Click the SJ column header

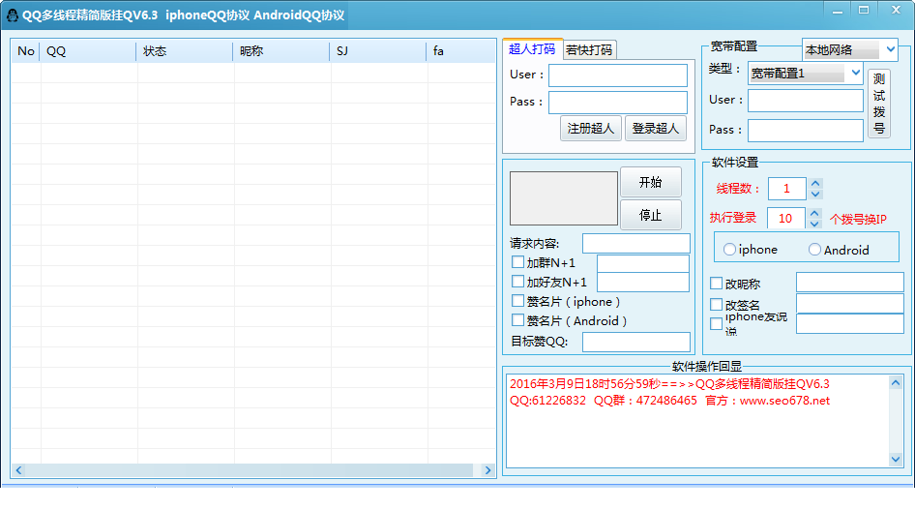click(x=378, y=51)
